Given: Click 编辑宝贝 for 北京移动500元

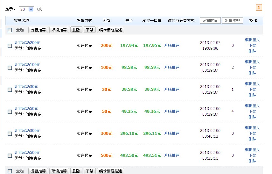Looking at the screenshot, I should click(x=252, y=150).
